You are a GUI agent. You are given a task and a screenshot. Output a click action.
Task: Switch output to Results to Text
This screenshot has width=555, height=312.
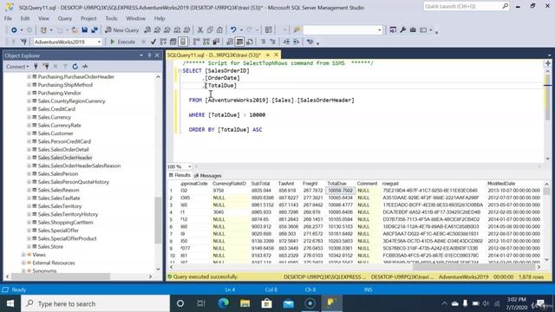[x=230, y=42]
